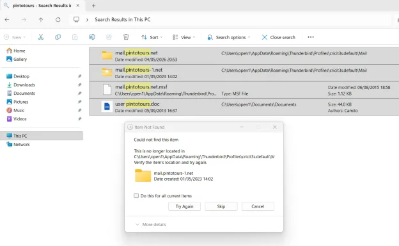The height and width of the screenshot is (246, 399).
Task: Click the Skip button
Action: pos(221,206)
